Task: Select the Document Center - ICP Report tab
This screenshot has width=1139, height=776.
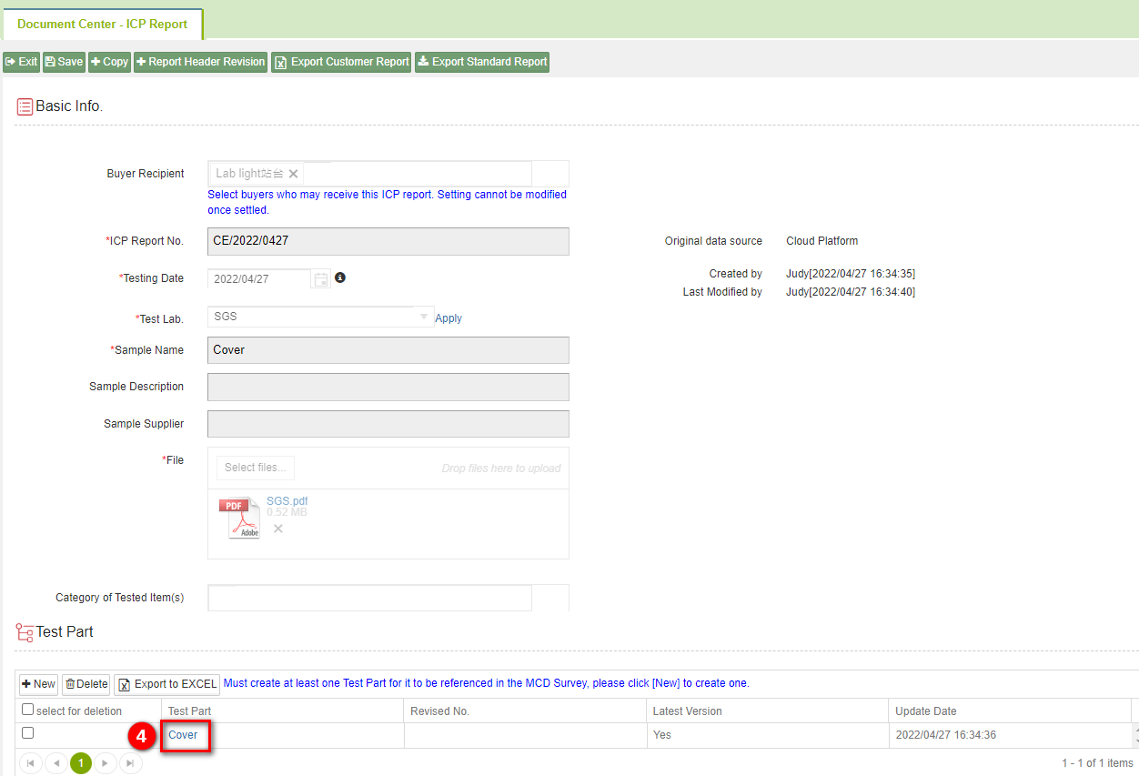Action: 102,24
